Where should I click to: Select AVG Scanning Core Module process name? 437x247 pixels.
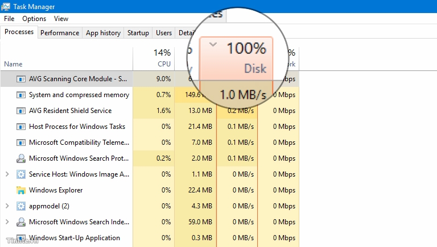click(x=78, y=79)
